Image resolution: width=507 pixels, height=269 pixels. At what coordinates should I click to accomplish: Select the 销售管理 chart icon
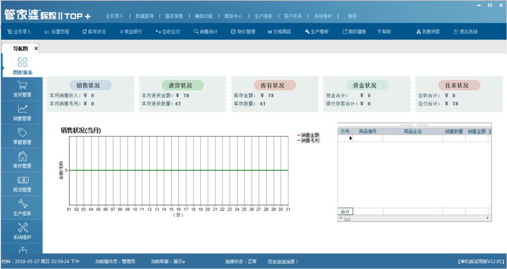(22, 109)
